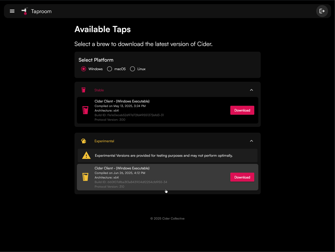This screenshot has width=335, height=252.
Task: Click 'Compiled on May 13, 2025, 3:24 PM'
Action: [x=120, y=106]
